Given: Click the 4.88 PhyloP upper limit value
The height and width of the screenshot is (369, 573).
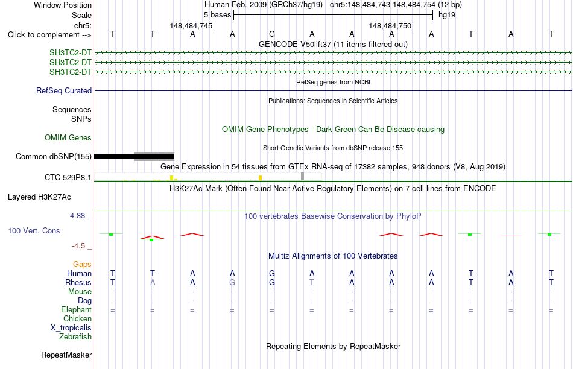Looking at the screenshot, I should click(77, 216).
